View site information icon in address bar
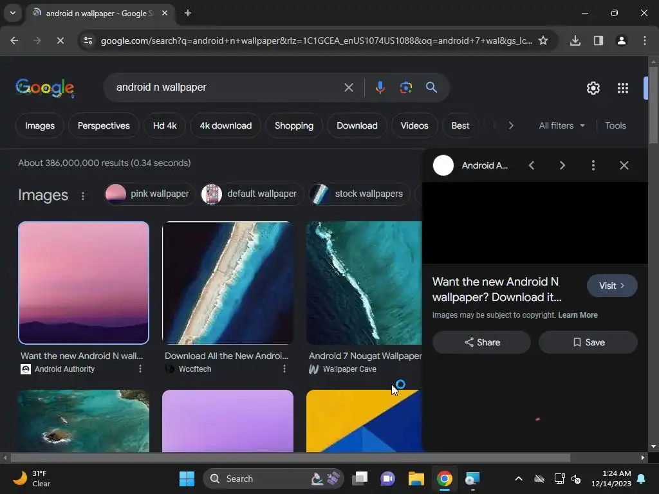The width and height of the screenshot is (659, 494). [x=88, y=41]
